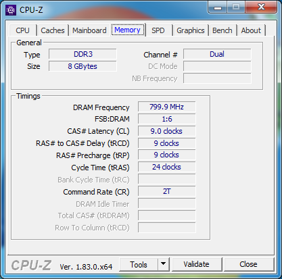Click the CPU-Z title bar icon
Screen dimensions: 282x279
tap(11, 10)
